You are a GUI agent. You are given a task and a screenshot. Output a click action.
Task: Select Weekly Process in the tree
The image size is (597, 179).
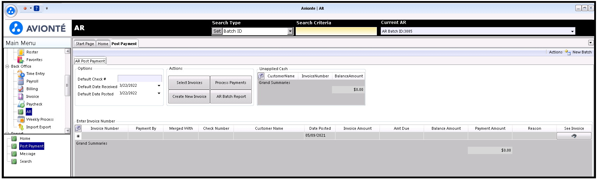pyautogui.click(x=40, y=119)
